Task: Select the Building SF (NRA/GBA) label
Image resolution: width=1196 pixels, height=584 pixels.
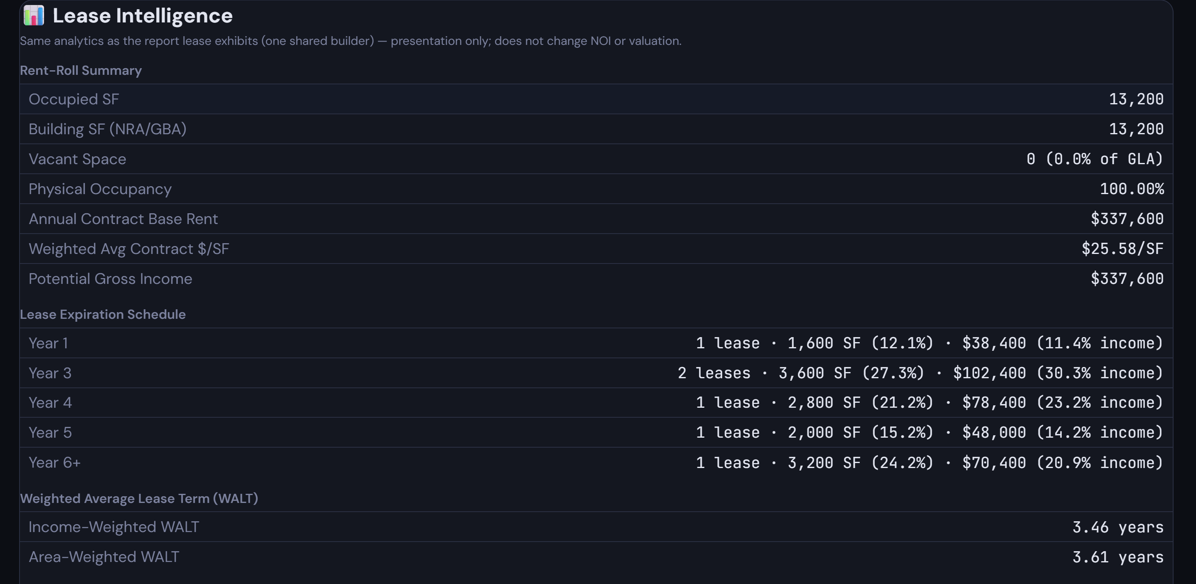Action: click(x=108, y=129)
